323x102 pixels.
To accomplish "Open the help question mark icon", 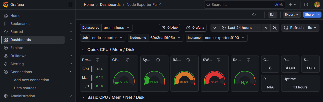I will 306,5.
